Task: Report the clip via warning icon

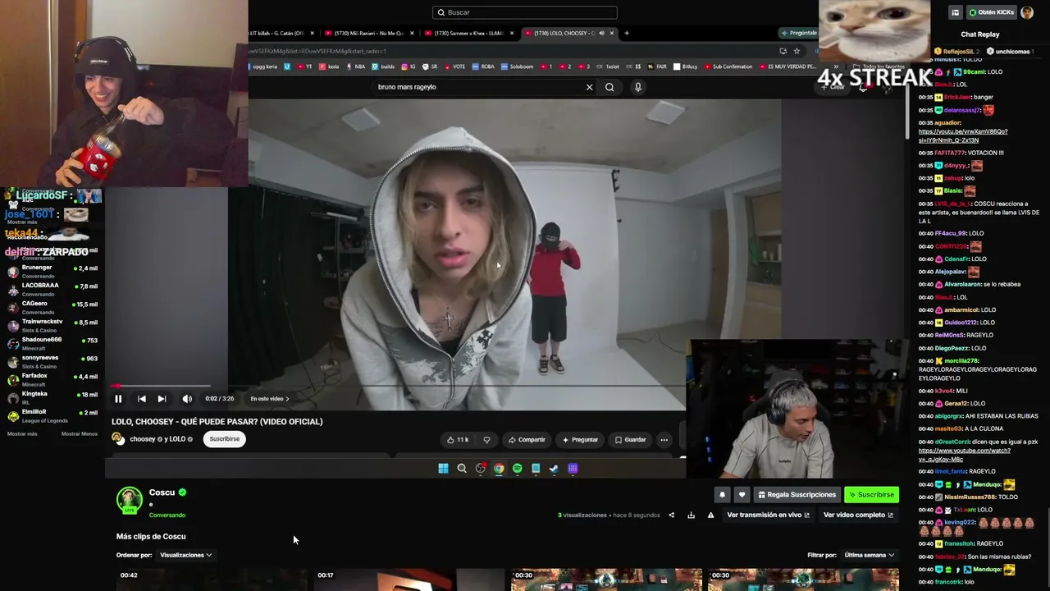Action: click(x=710, y=515)
